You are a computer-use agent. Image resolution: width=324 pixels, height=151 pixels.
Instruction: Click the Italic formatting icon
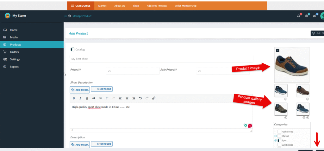[x=80, y=98]
